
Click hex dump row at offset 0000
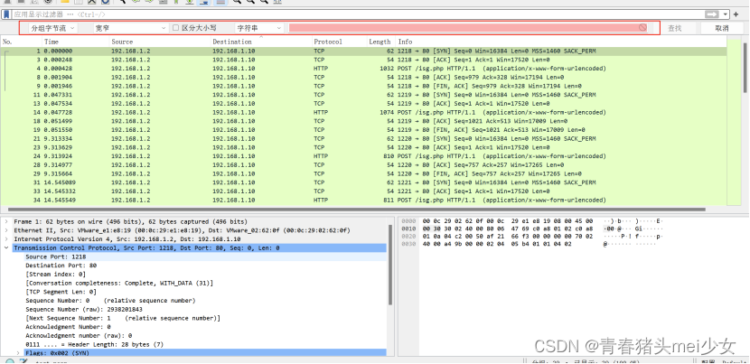point(532,221)
